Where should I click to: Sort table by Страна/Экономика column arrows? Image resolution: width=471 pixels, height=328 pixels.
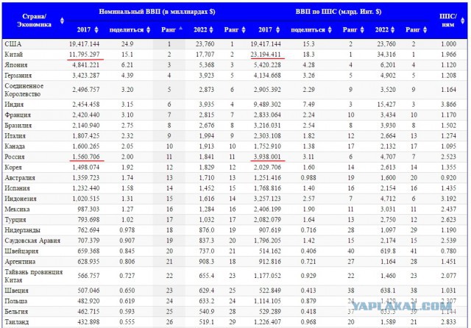click(62, 21)
